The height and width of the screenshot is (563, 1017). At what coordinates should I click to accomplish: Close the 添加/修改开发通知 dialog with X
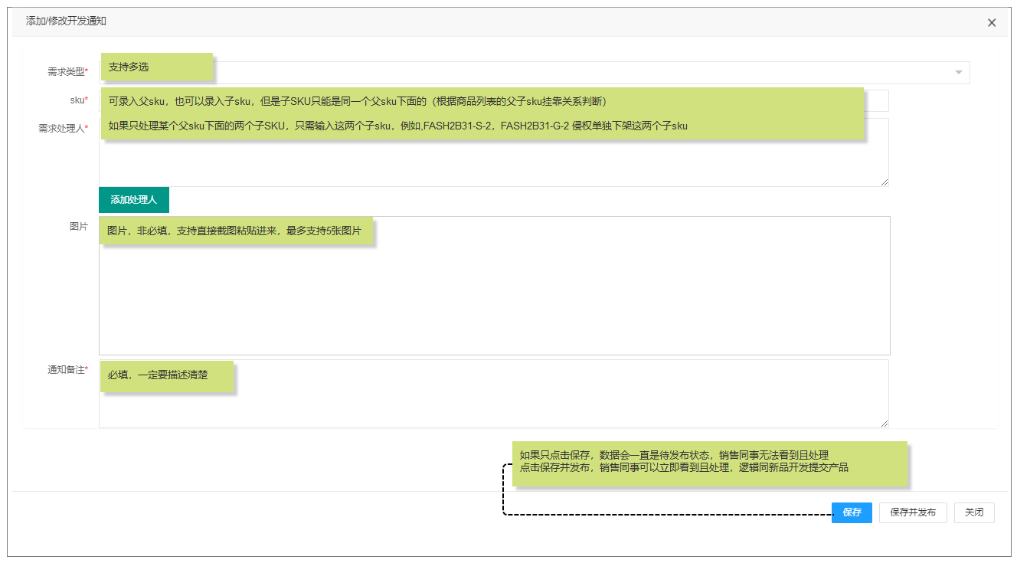(992, 23)
